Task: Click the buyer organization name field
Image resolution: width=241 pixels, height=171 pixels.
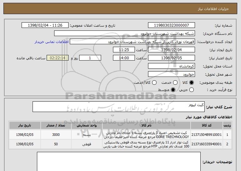Action: tap(125, 34)
